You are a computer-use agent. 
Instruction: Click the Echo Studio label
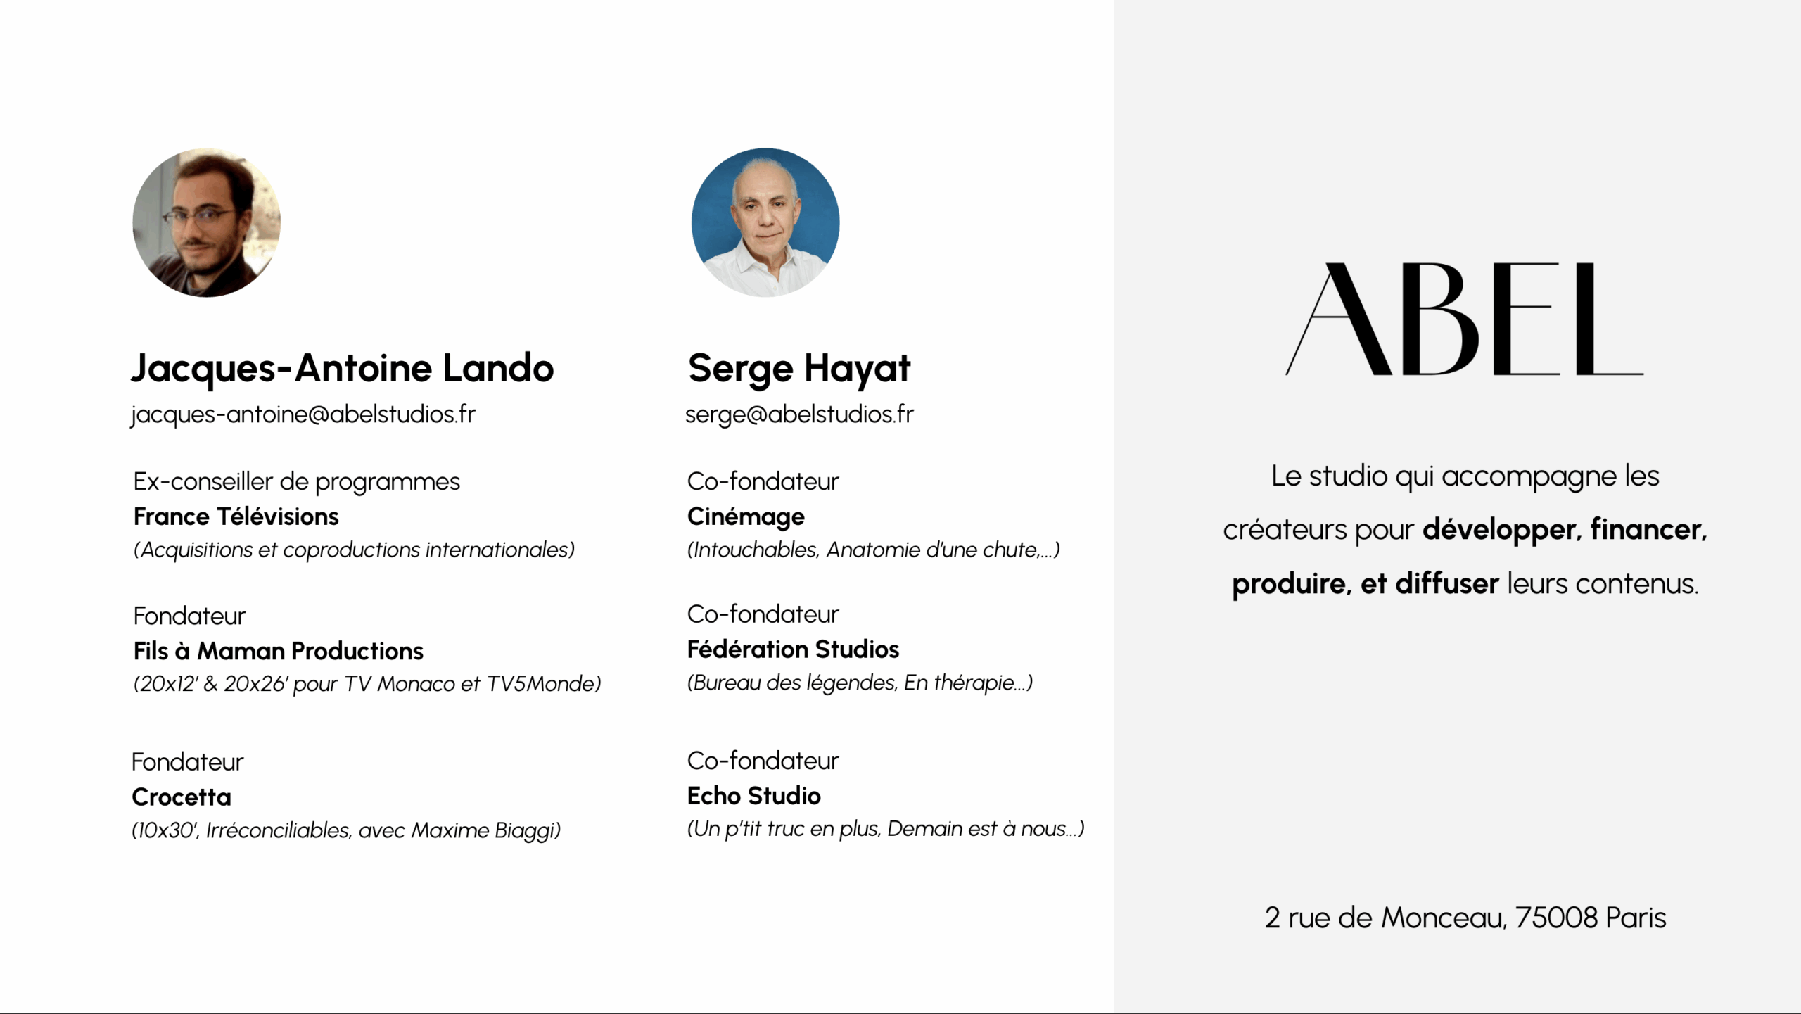tap(753, 795)
